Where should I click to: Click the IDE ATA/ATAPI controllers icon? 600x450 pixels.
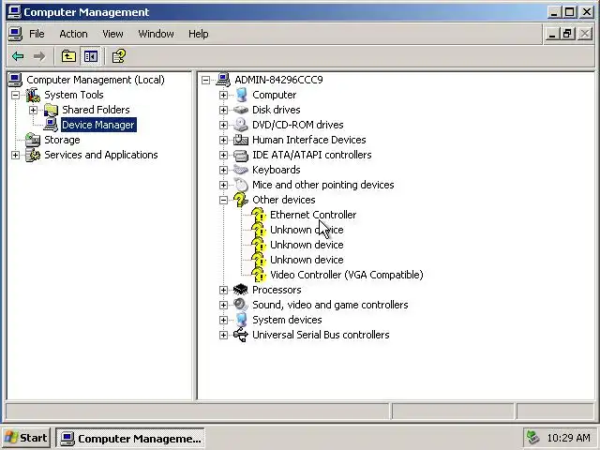point(241,155)
